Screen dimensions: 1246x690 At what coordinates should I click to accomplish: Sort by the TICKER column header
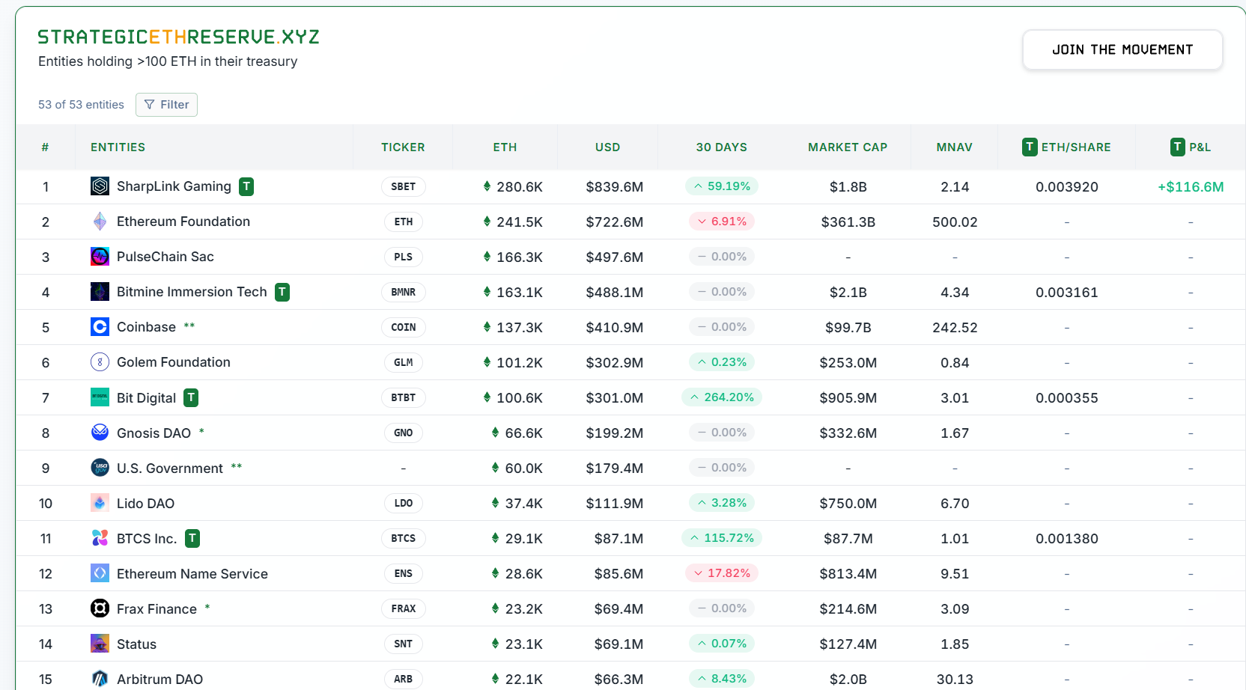point(403,147)
